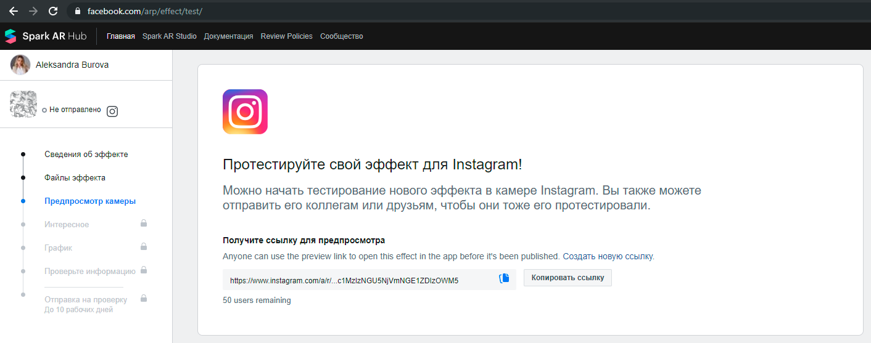Open Spark AR Studio in the top menu
871x343 pixels.
pos(169,36)
